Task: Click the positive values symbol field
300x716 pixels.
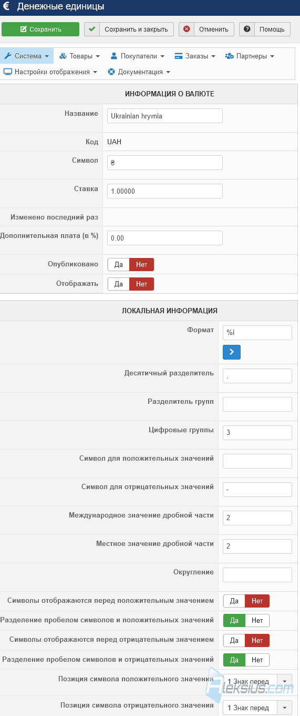Action: 257,461
